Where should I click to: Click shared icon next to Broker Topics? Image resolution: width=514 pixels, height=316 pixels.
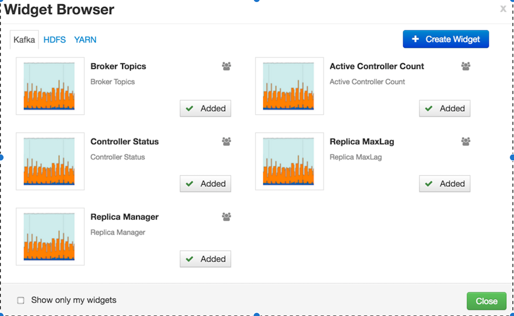click(x=227, y=66)
